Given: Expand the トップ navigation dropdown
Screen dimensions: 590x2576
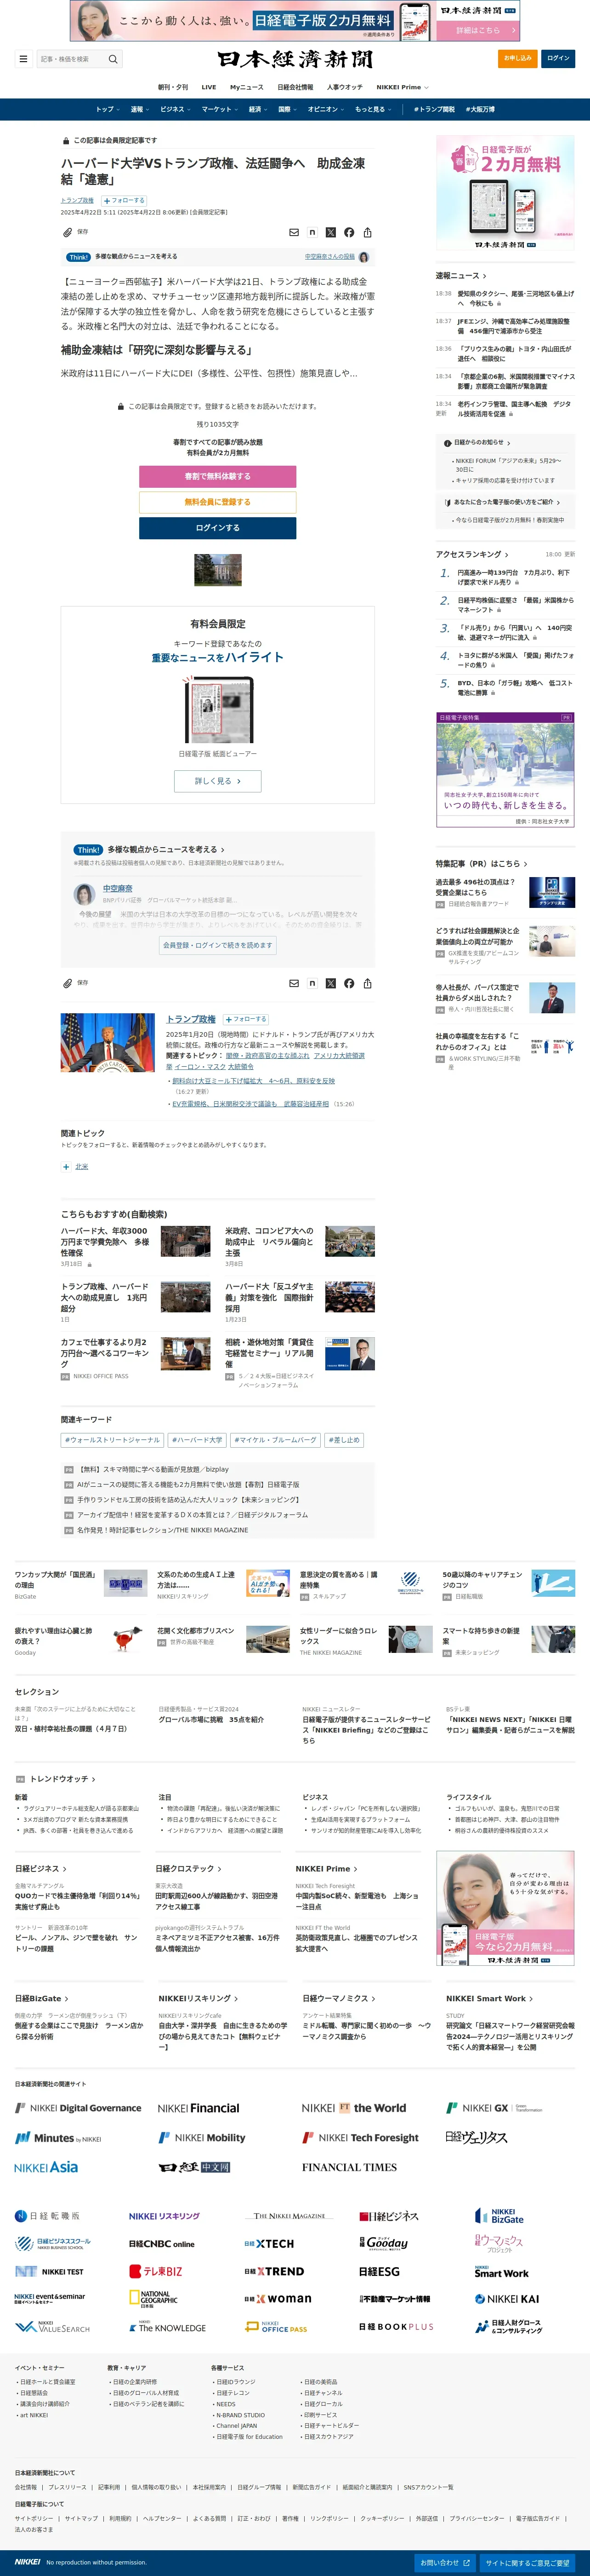Looking at the screenshot, I should click(108, 109).
